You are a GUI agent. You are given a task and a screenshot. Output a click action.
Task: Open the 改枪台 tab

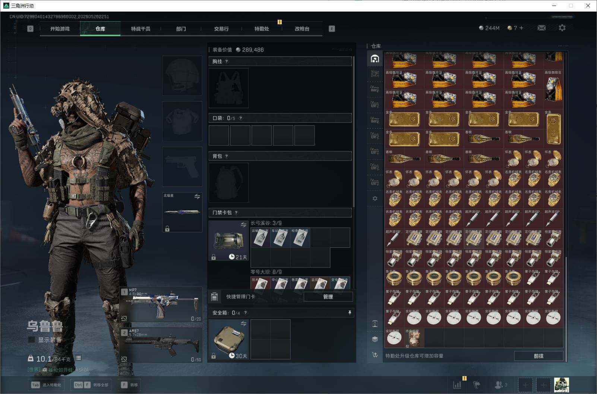click(x=302, y=29)
